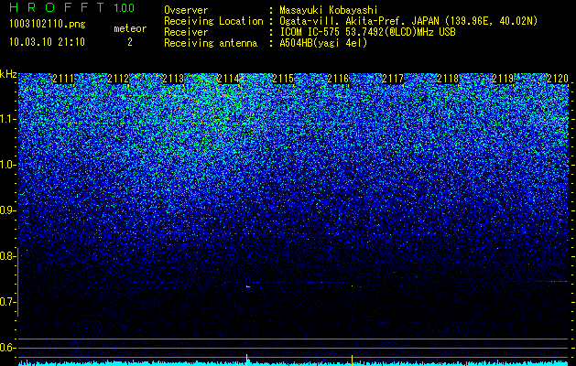The image size is (576, 366).
Task: Click time marker 2118
Action: 448,79
